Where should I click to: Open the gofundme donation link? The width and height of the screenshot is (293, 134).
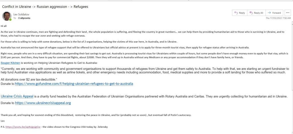click(74, 84)
